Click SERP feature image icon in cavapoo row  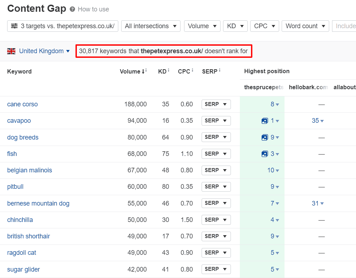[265, 121]
